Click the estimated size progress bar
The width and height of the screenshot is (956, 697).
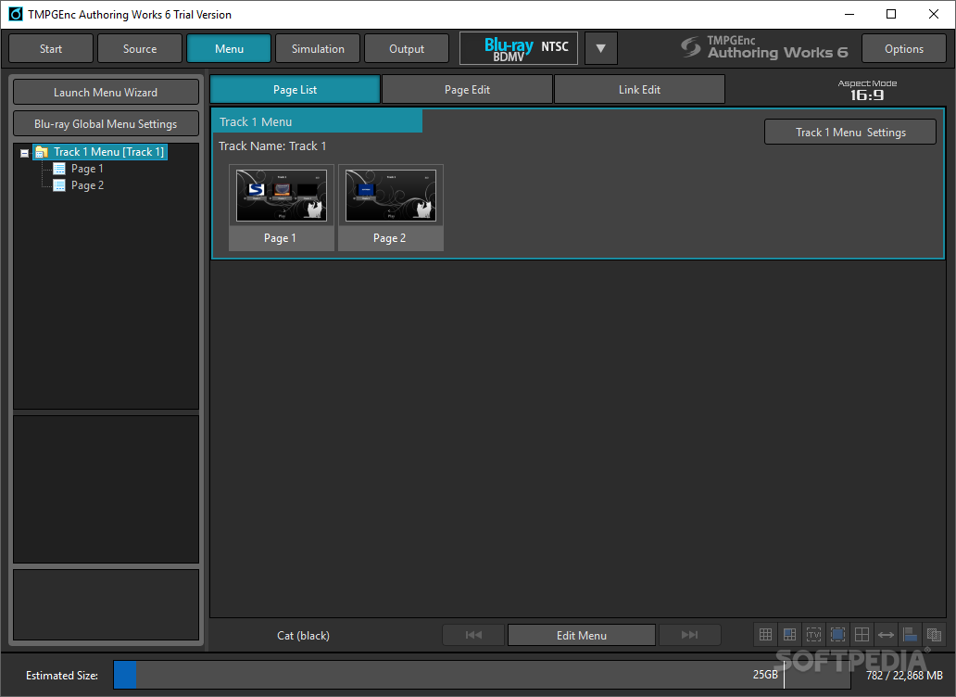click(x=482, y=675)
